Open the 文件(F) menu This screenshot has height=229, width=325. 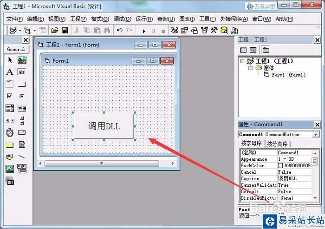[14, 19]
